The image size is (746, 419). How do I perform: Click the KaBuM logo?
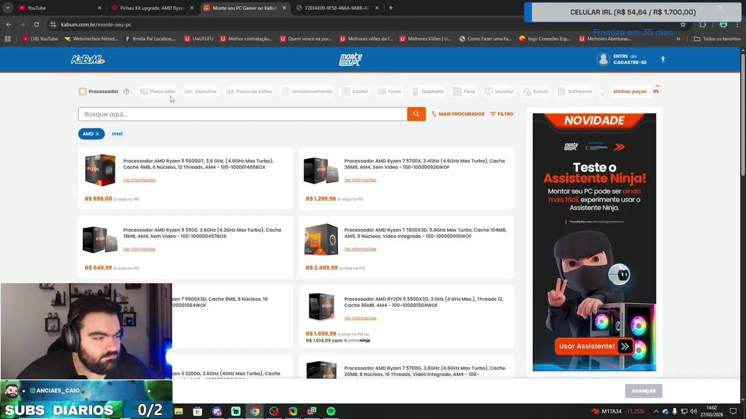point(87,59)
